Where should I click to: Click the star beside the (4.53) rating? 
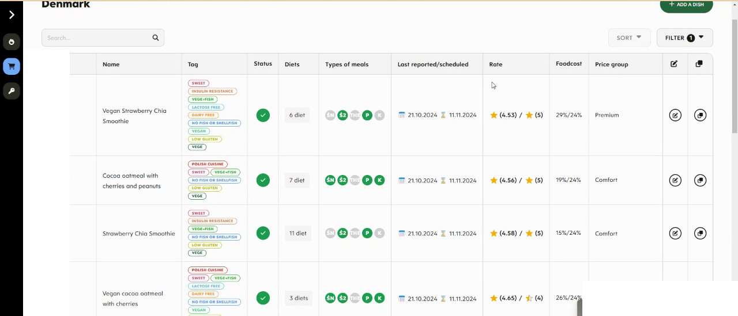[x=494, y=115]
